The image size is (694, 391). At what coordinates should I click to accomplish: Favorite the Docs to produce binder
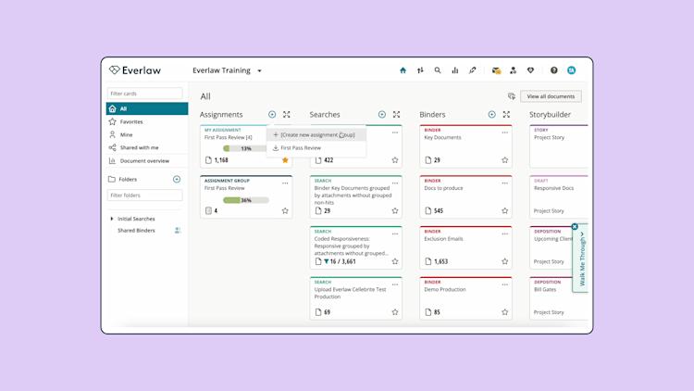click(505, 211)
